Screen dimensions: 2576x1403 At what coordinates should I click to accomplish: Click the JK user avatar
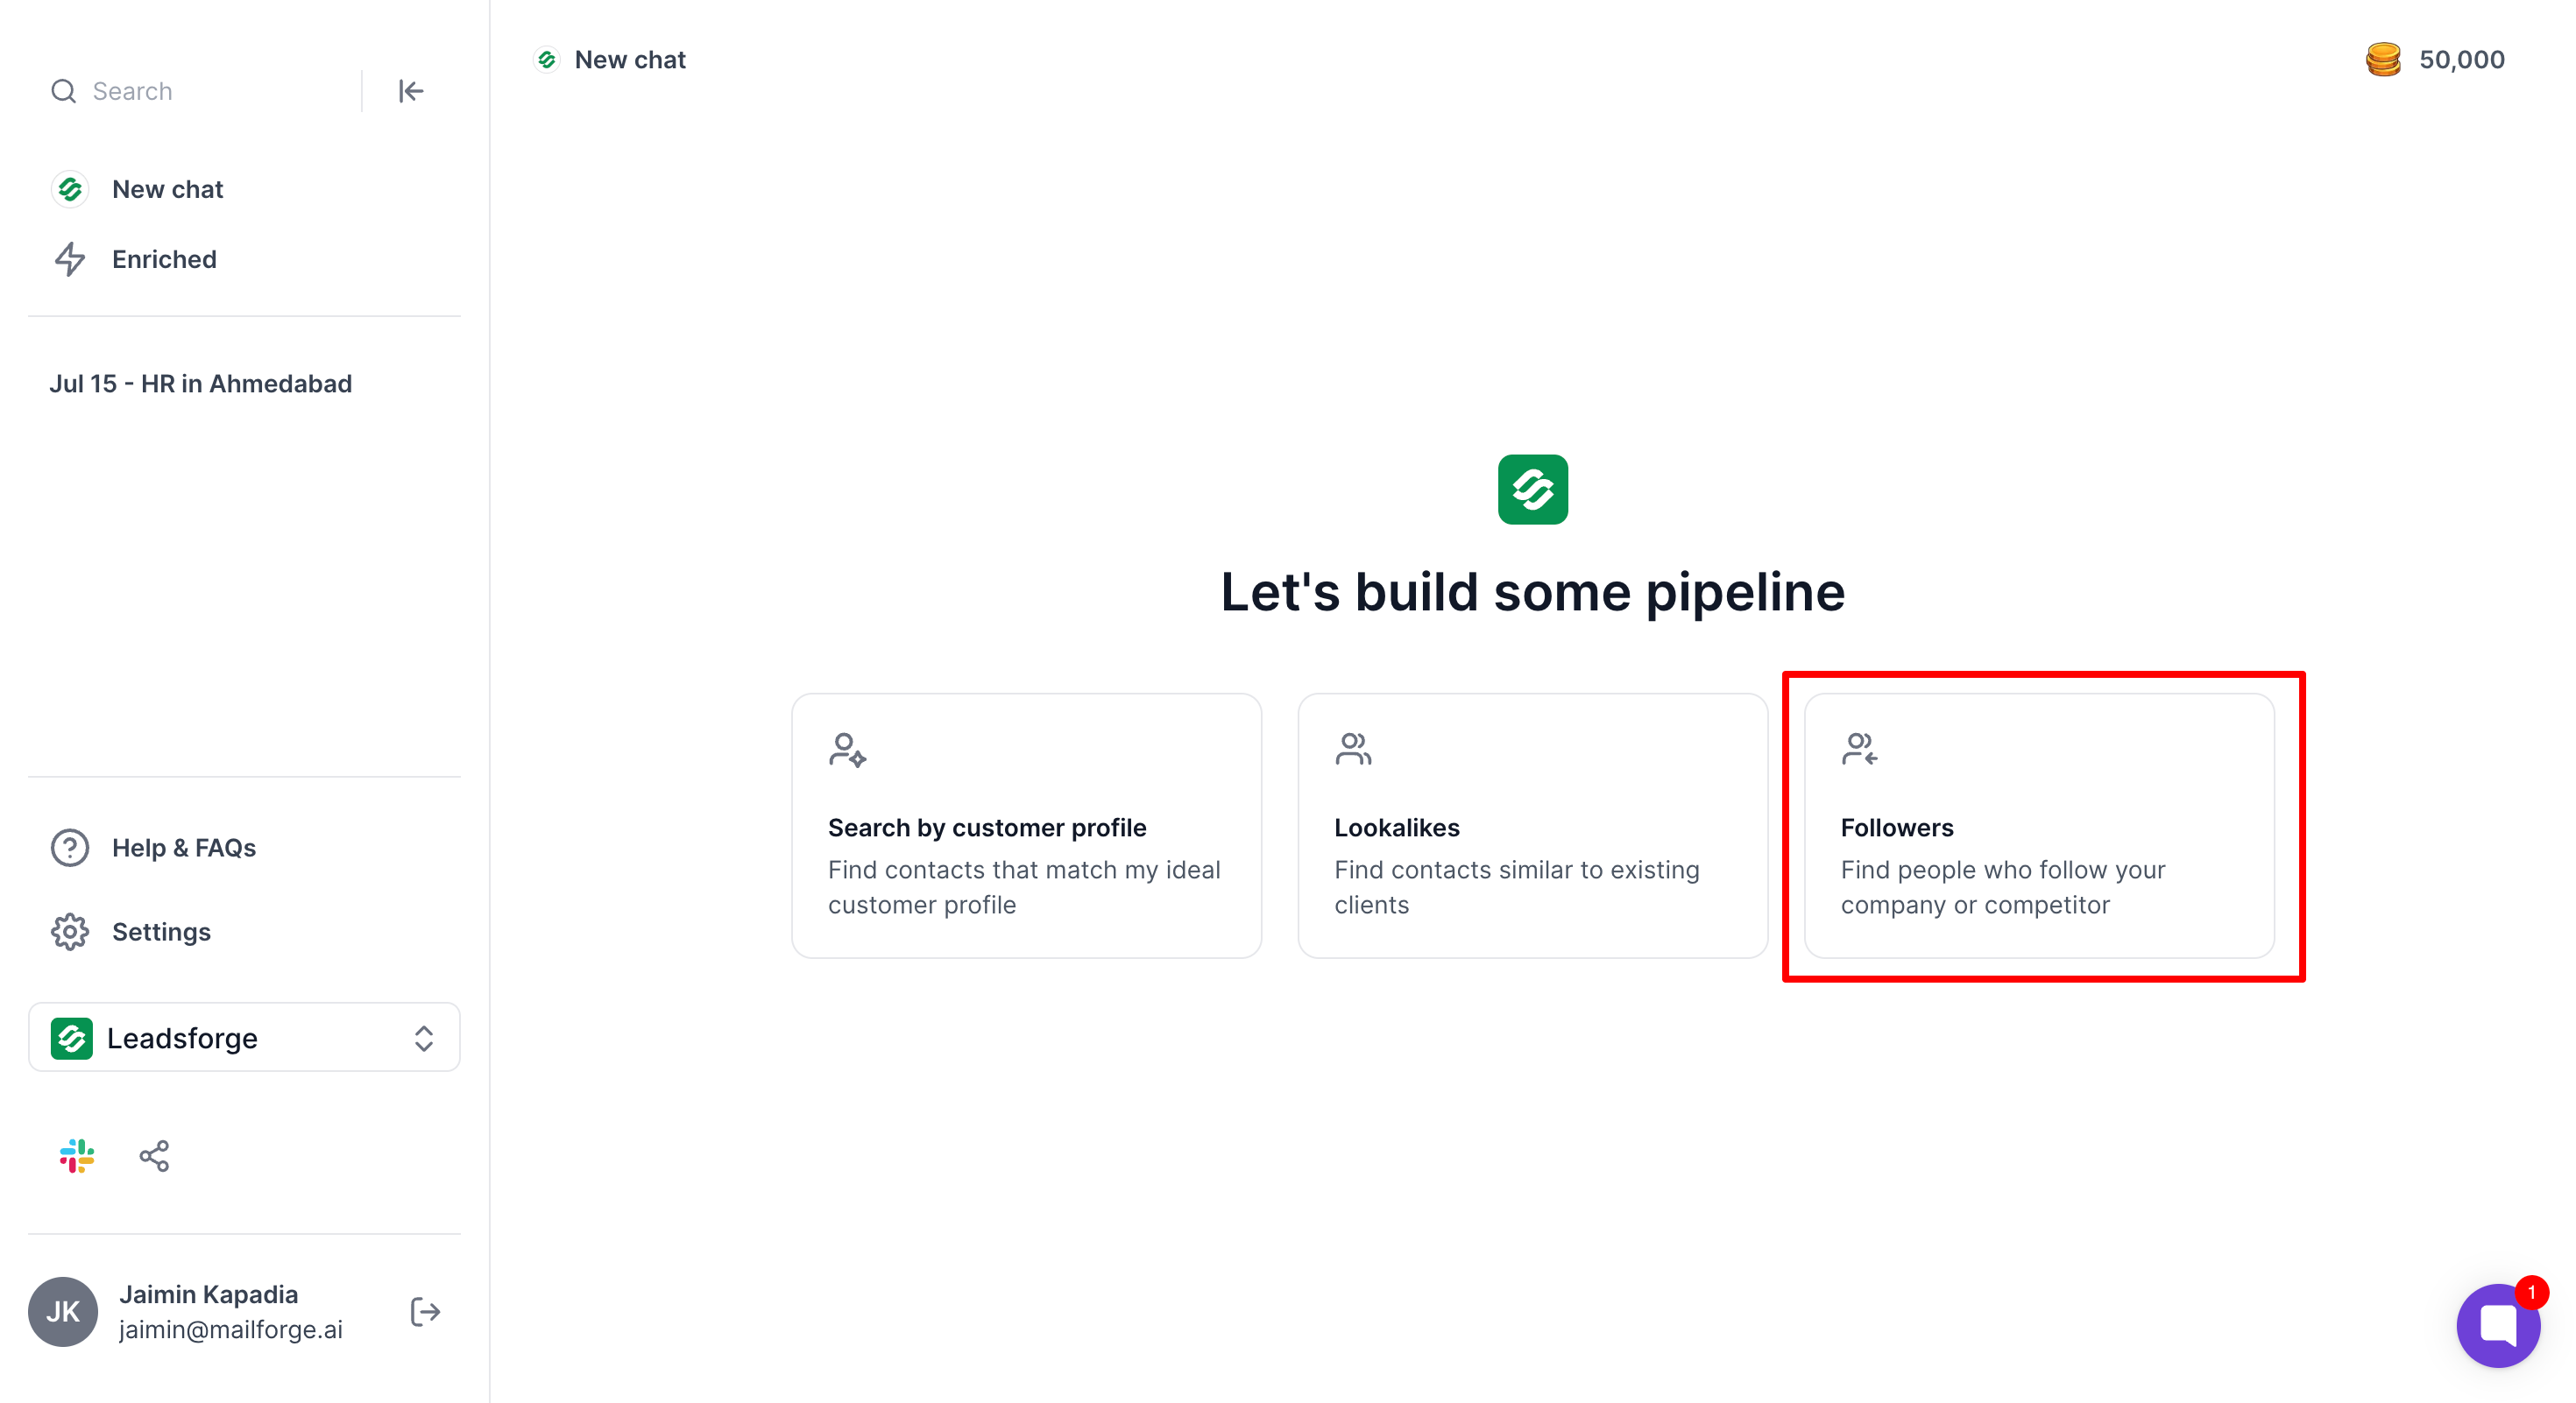[x=63, y=1311]
